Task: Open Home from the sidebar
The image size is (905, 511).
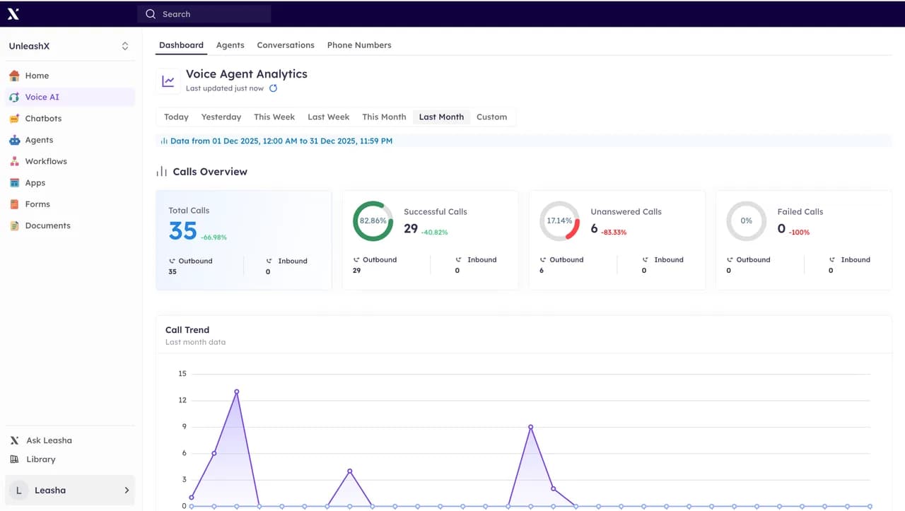Action: coord(37,76)
